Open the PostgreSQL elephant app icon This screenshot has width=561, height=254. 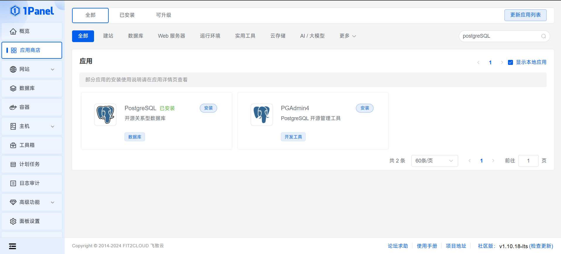pos(105,115)
